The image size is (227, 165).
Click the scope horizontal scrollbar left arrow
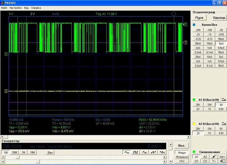coord(2,137)
